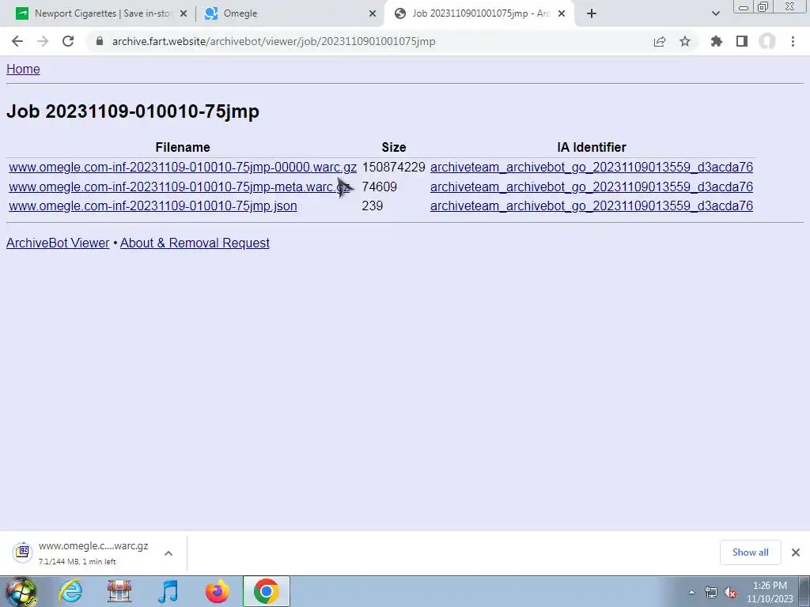The width and height of the screenshot is (810, 607).
Task: Select the Job 202311090100075jmp tab
Action: click(479, 13)
